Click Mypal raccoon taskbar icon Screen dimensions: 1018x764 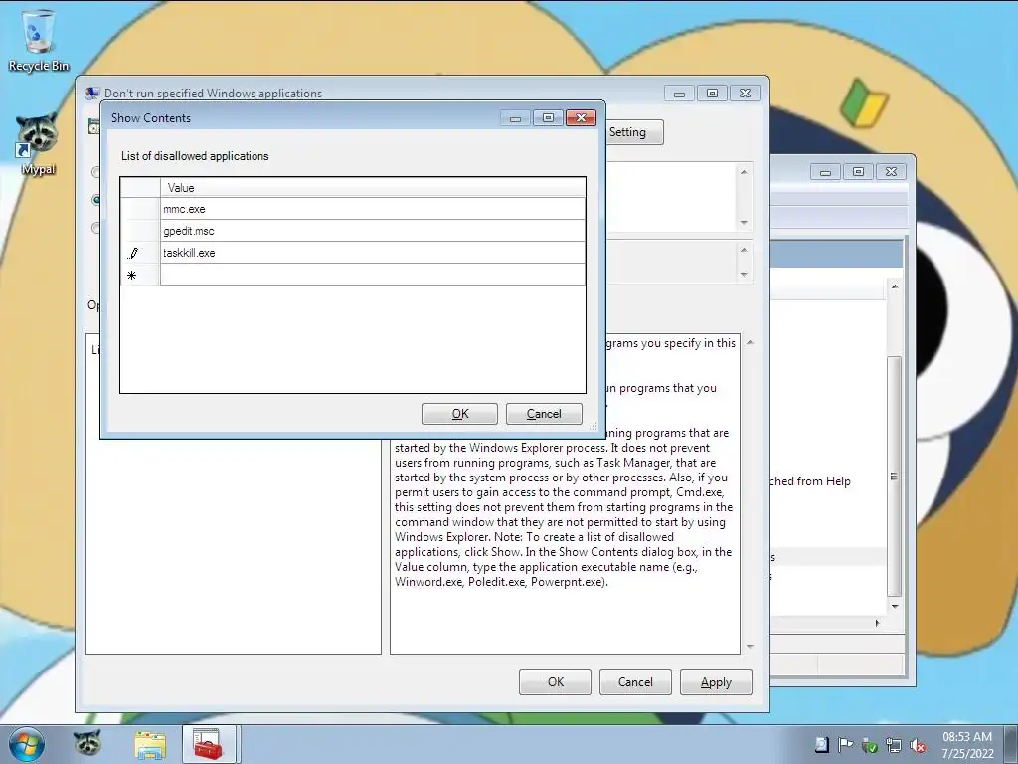pos(87,744)
